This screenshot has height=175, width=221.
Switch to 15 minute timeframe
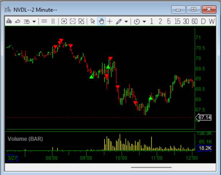(177, 21)
